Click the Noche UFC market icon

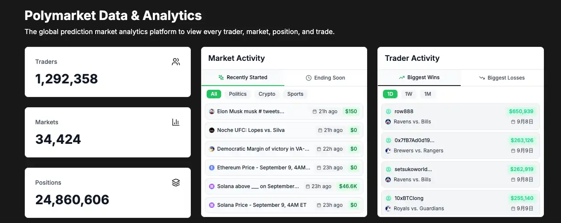[212, 130]
